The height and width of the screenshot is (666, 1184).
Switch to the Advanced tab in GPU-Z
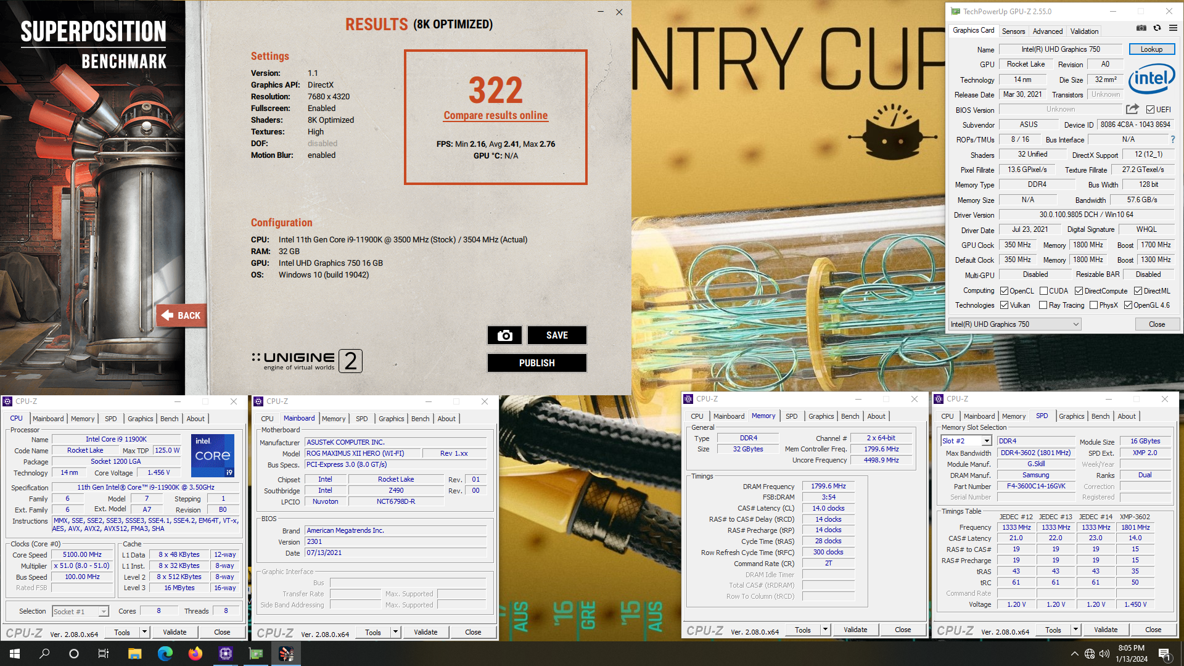[1048, 31]
